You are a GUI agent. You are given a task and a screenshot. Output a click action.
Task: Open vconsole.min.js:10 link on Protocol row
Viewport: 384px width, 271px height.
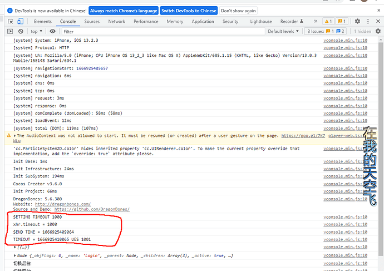point(345,48)
